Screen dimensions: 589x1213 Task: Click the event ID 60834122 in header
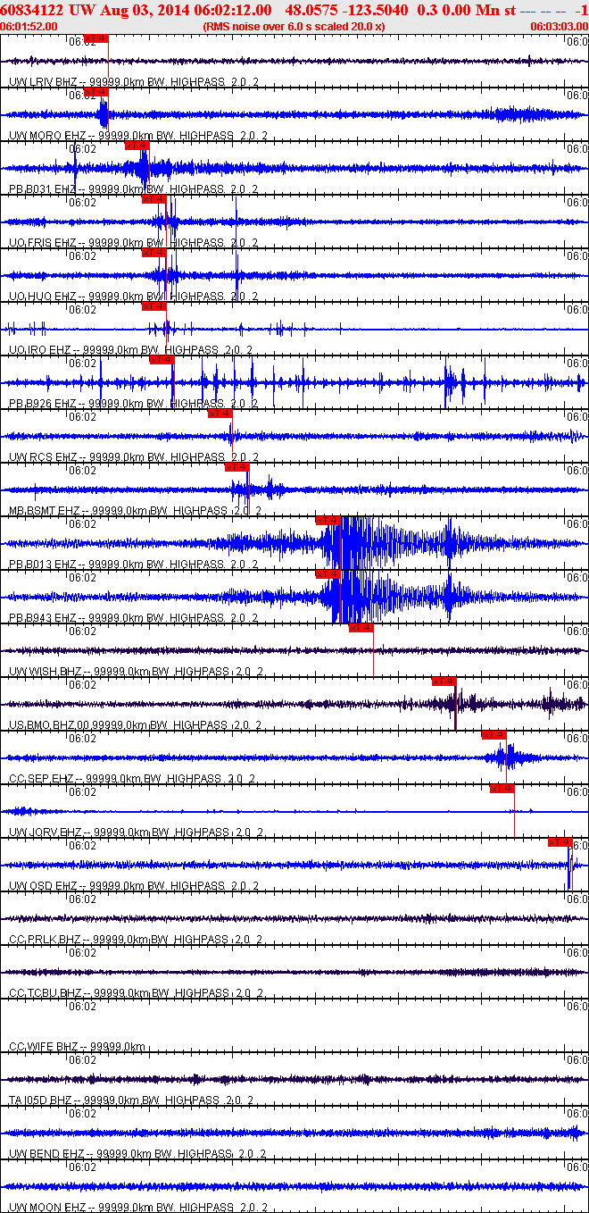[31, 10]
